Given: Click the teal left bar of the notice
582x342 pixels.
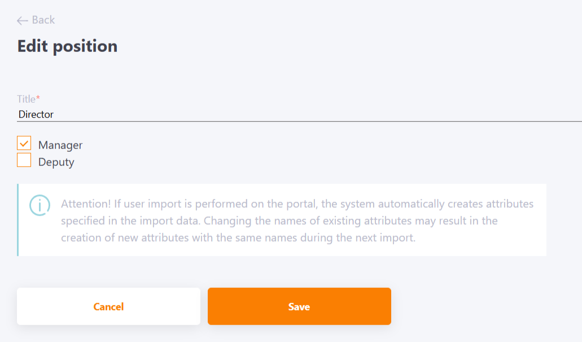Looking at the screenshot, I should (x=18, y=220).
